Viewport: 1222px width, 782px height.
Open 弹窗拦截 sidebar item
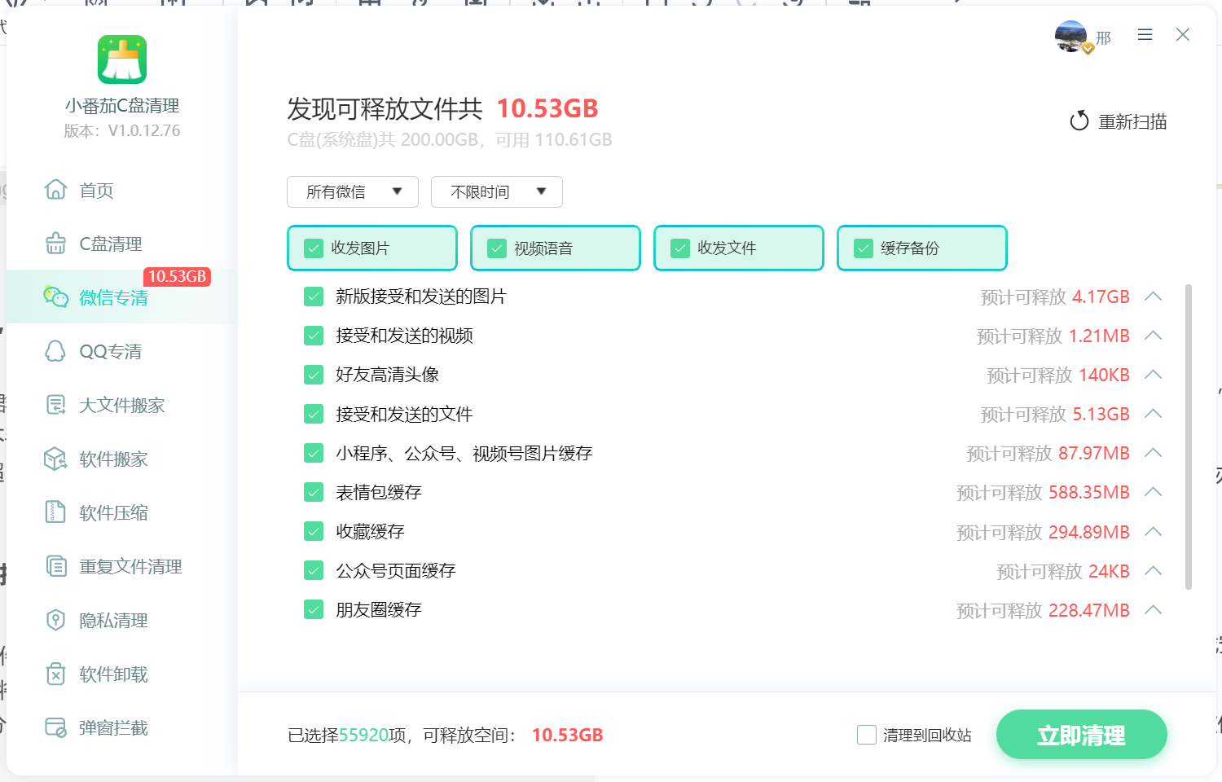pos(122,727)
